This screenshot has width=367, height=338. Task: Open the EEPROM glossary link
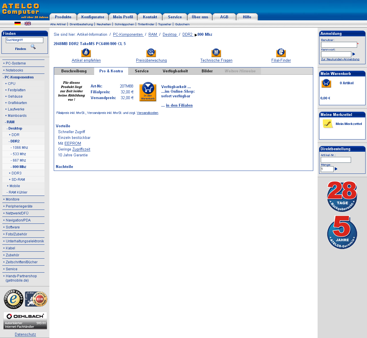tap(73, 144)
